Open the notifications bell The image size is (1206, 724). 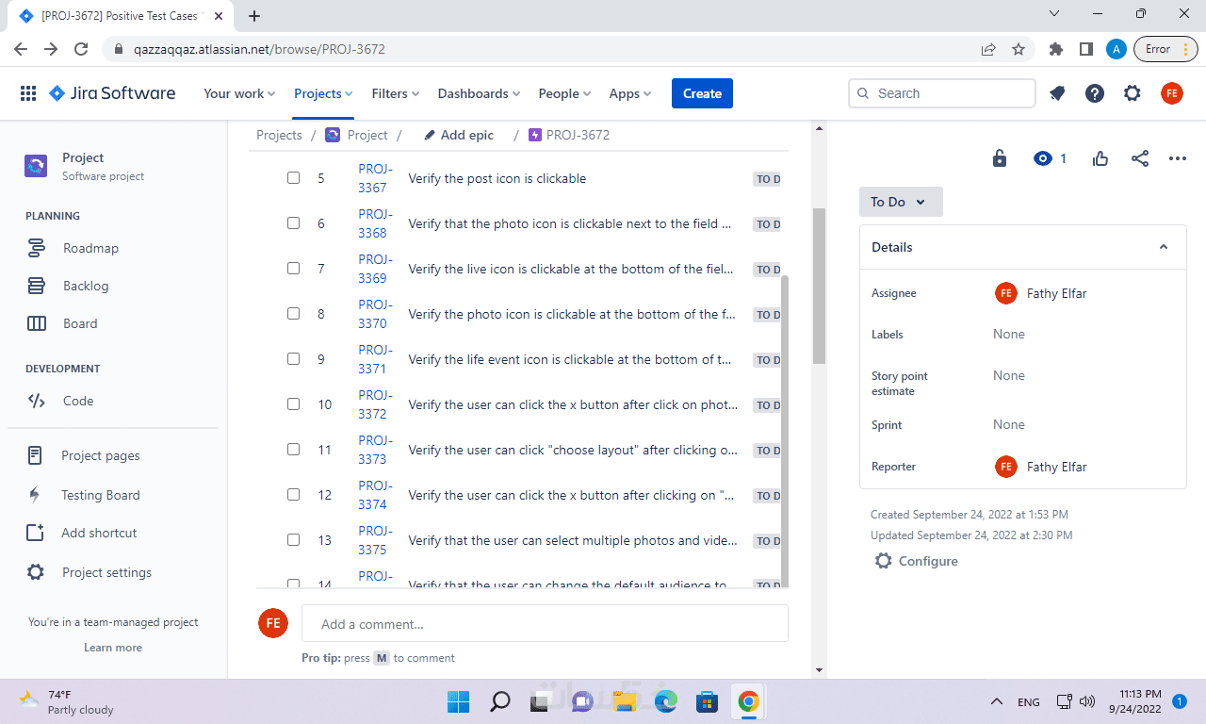(1057, 93)
